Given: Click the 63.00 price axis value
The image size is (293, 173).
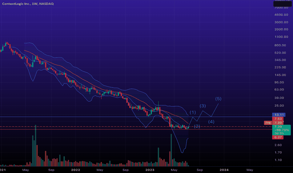Looking at the screenshot, I should pos(279,90).
